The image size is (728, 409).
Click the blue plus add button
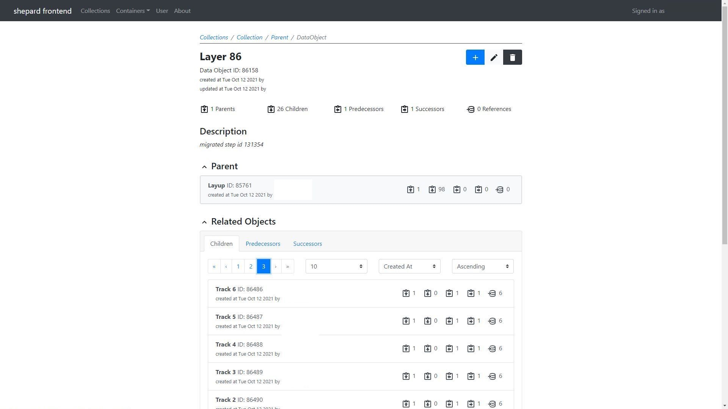[x=475, y=57]
